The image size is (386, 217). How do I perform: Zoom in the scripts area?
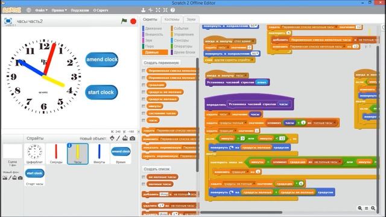(x=373, y=208)
